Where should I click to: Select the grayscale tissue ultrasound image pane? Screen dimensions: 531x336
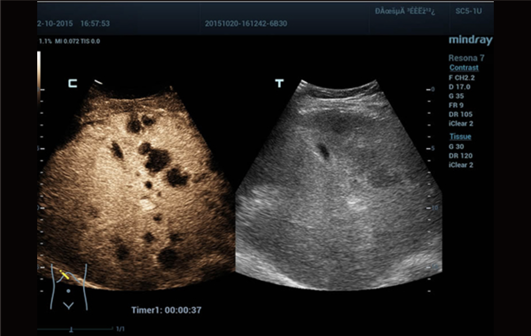coord(339,184)
